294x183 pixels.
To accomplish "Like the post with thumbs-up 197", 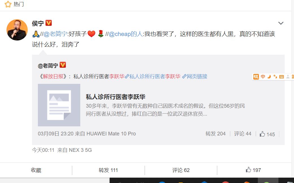I will pos(253,170).
